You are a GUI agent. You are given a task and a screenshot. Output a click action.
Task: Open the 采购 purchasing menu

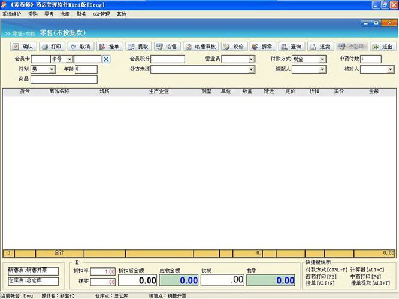pos(32,14)
